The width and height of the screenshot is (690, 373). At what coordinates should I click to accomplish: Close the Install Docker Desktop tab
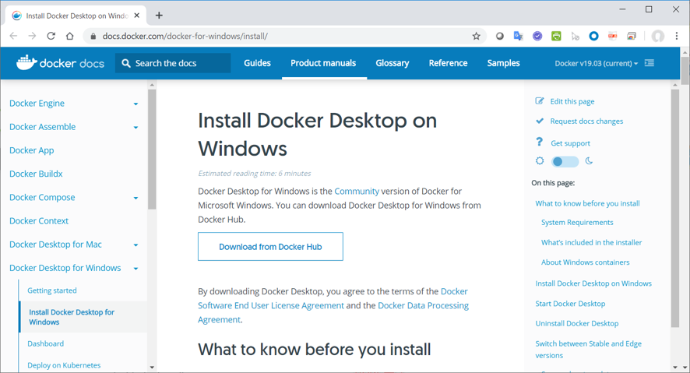(x=137, y=16)
